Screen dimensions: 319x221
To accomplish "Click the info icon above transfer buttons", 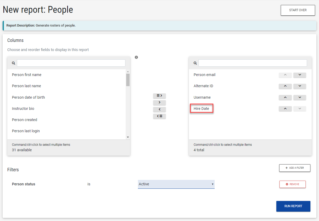I will click(x=136, y=57).
